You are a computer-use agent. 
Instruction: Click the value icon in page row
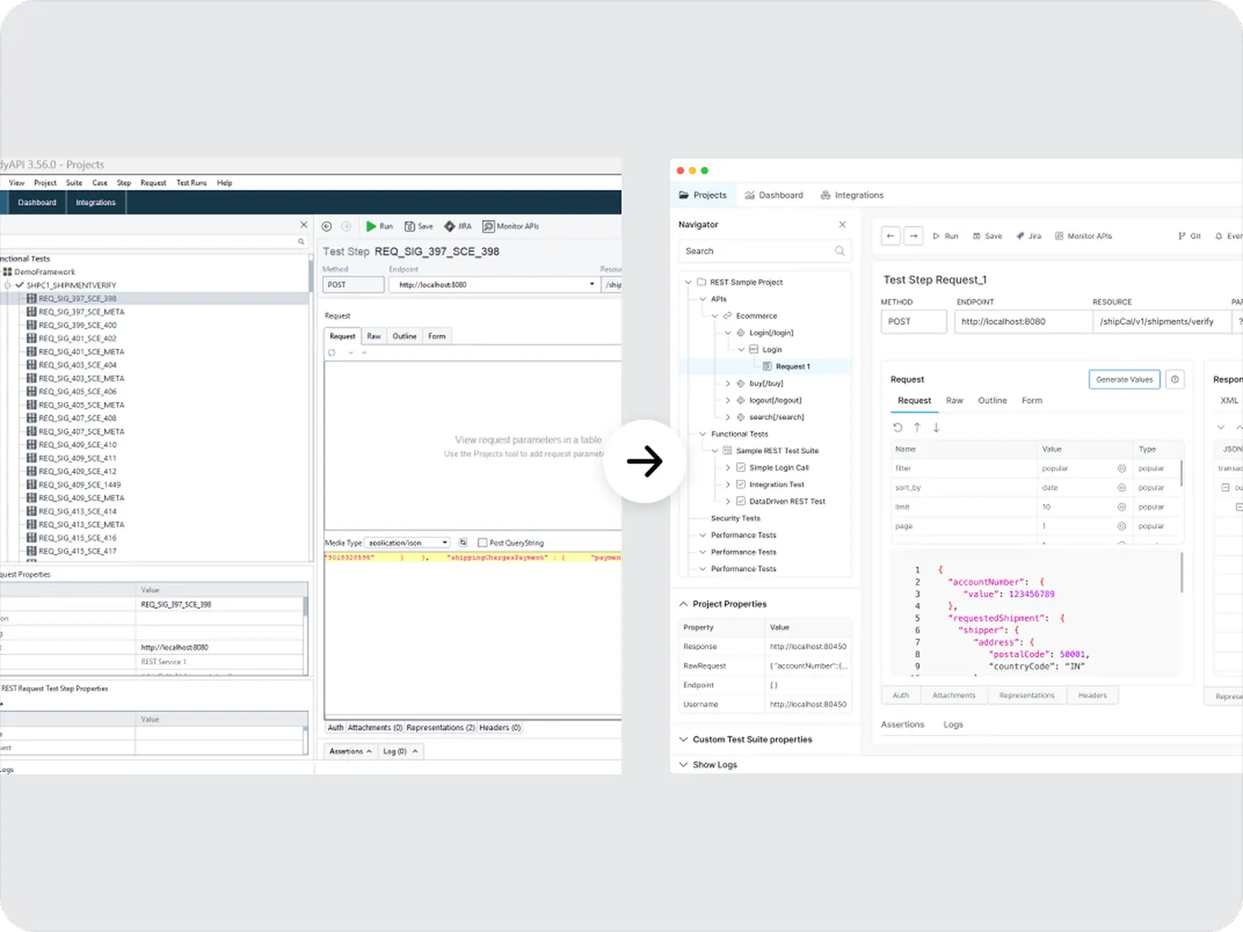pyautogui.click(x=1121, y=526)
